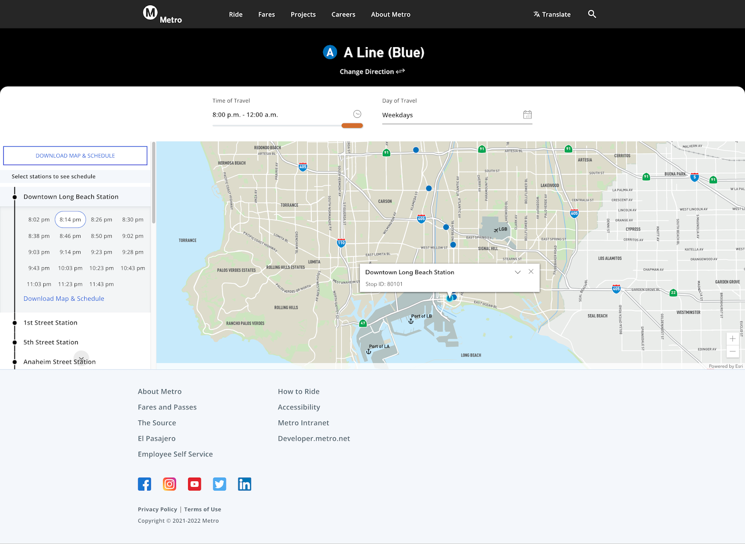Open the search magnifier icon
The image size is (745, 544).
click(592, 14)
